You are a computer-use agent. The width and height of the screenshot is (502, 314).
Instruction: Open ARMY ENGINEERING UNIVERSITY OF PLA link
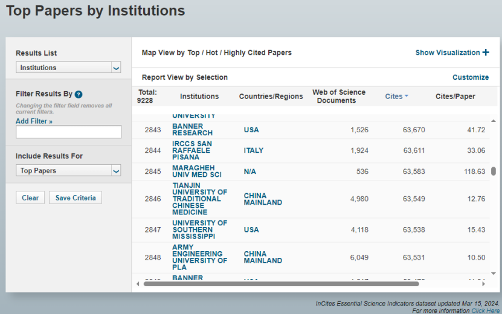click(200, 257)
